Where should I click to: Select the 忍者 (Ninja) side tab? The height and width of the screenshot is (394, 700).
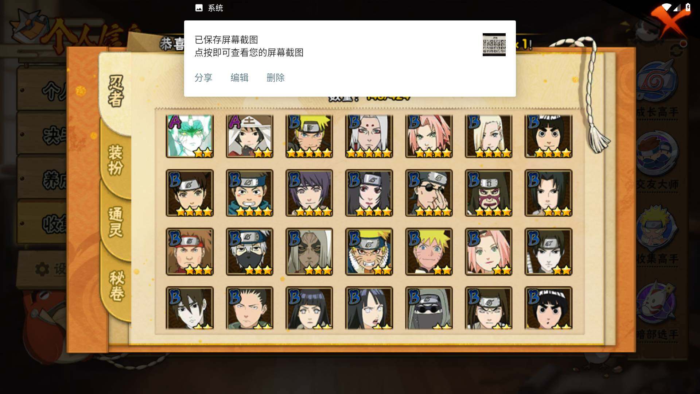coord(116,91)
